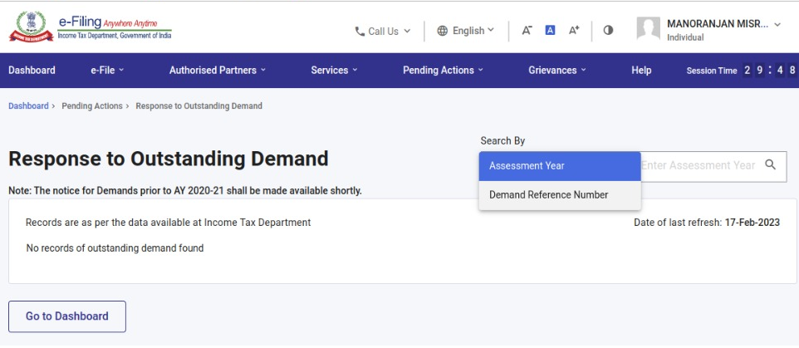Viewport: 799px width, 348px height.
Task: Open the Call Us phone dropdown
Action: (382, 31)
